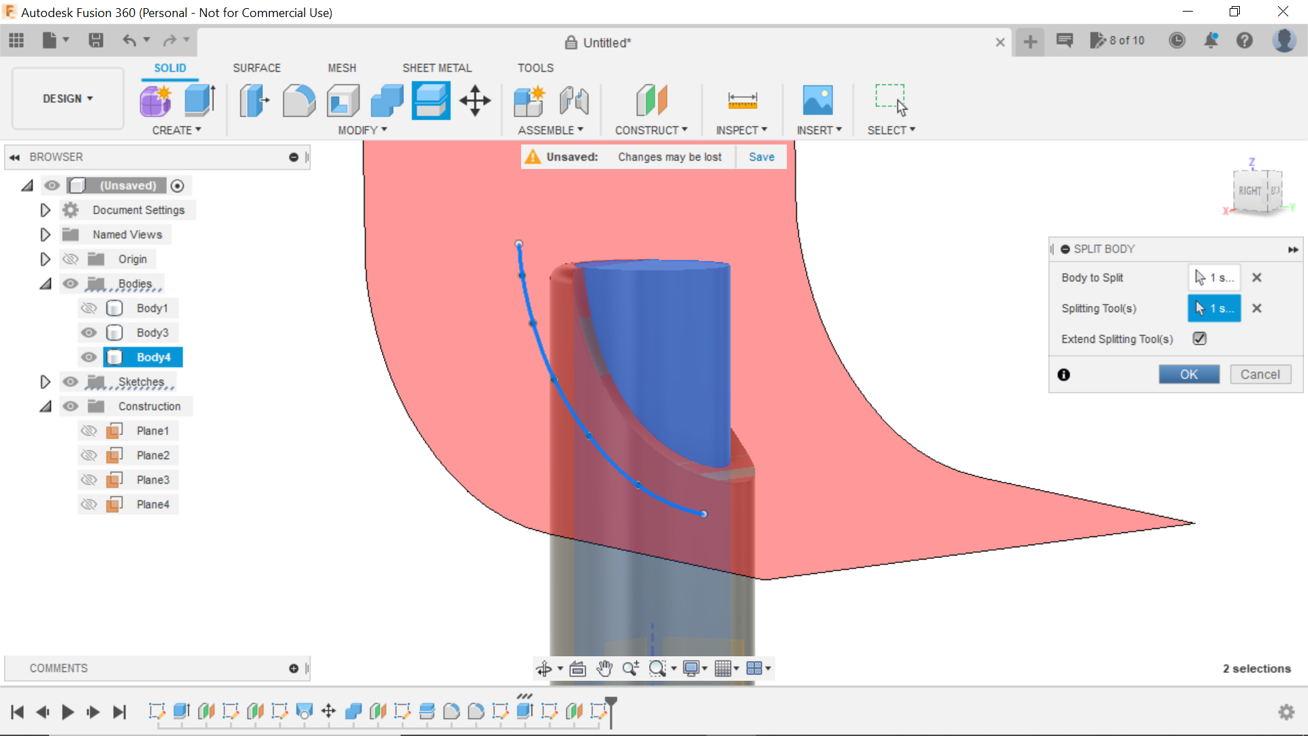Confirm the split with the OK button
This screenshot has height=736, width=1308.
pyautogui.click(x=1189, y=374)
